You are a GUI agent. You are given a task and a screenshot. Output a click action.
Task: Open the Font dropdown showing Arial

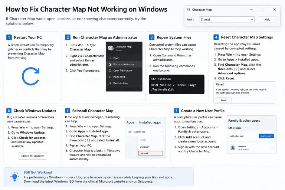(x=227, y=19)
